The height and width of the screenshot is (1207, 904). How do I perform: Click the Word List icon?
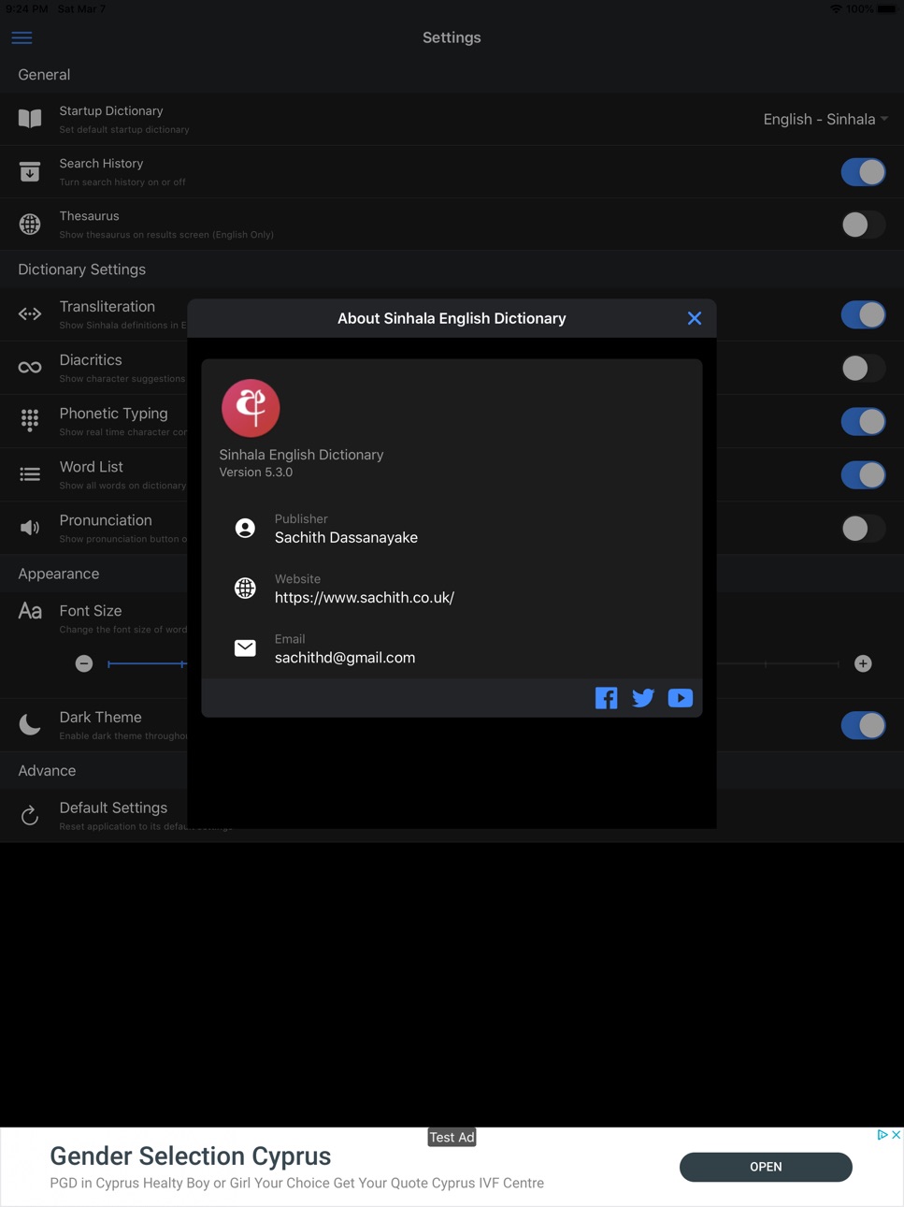click(x=30, y=474)
